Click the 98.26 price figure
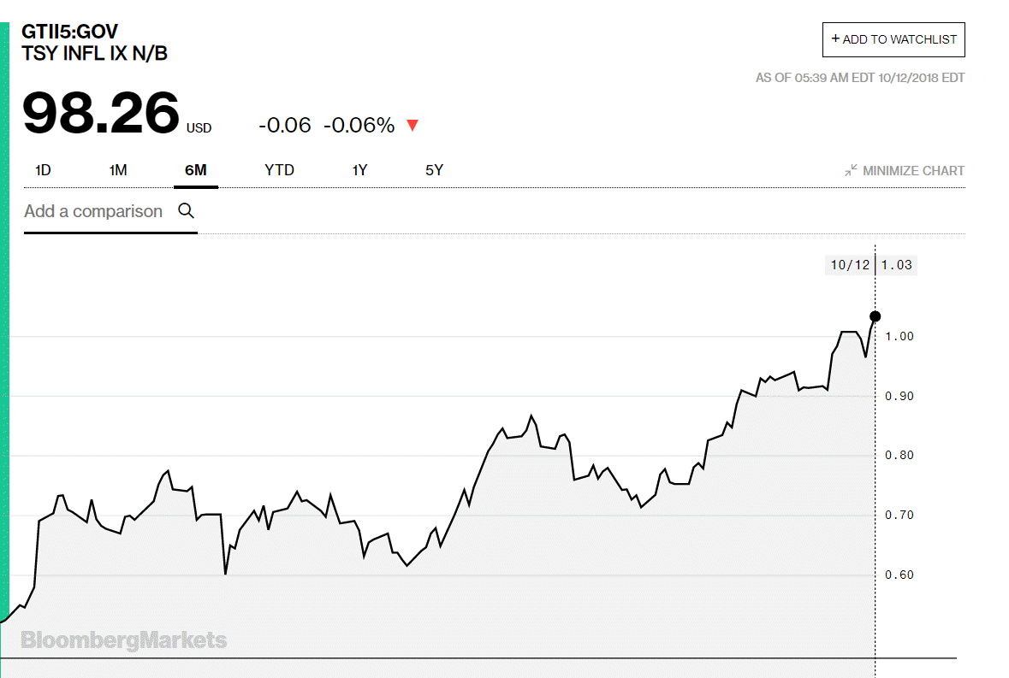 101,114
